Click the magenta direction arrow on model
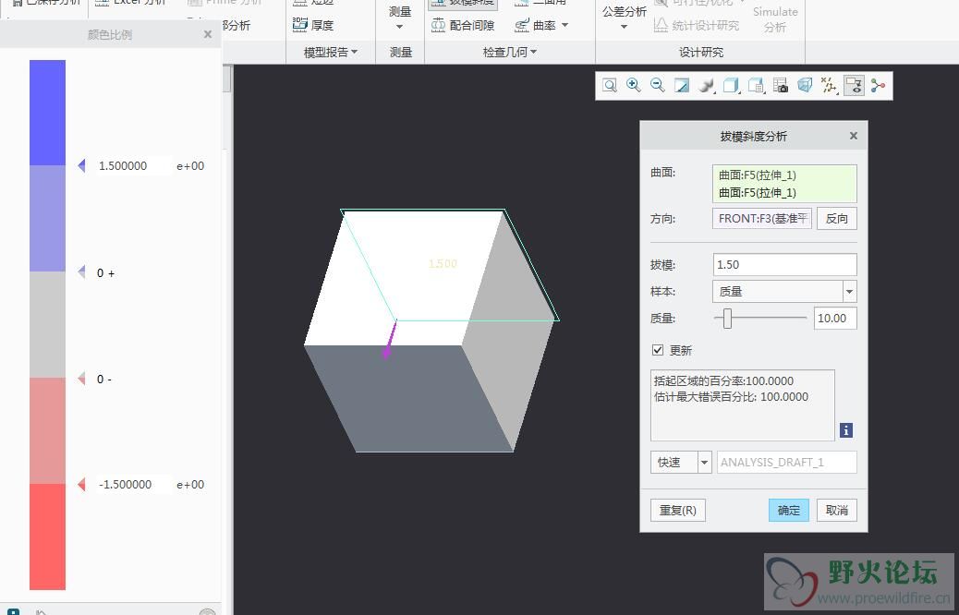 [390, 339]
